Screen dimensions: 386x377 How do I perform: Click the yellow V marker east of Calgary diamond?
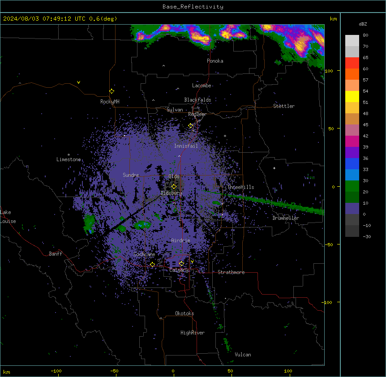click(x=192, y=261)
